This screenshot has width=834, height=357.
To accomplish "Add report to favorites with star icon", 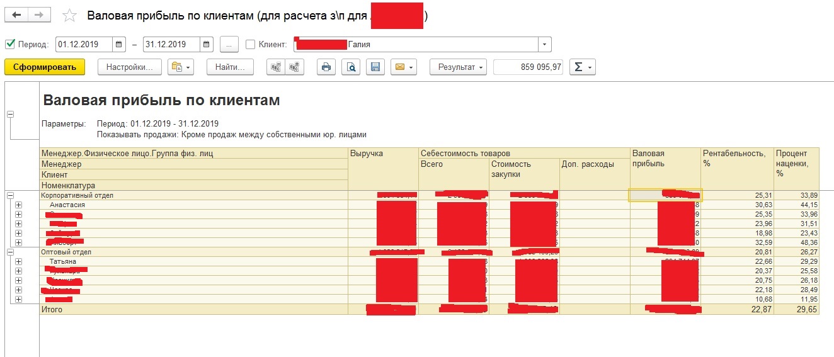I will 71,16.
